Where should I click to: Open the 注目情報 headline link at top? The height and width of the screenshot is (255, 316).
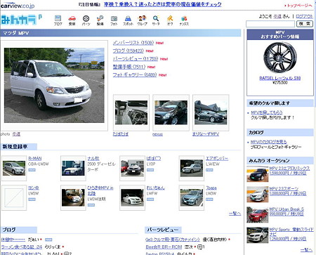pos(162,4)
